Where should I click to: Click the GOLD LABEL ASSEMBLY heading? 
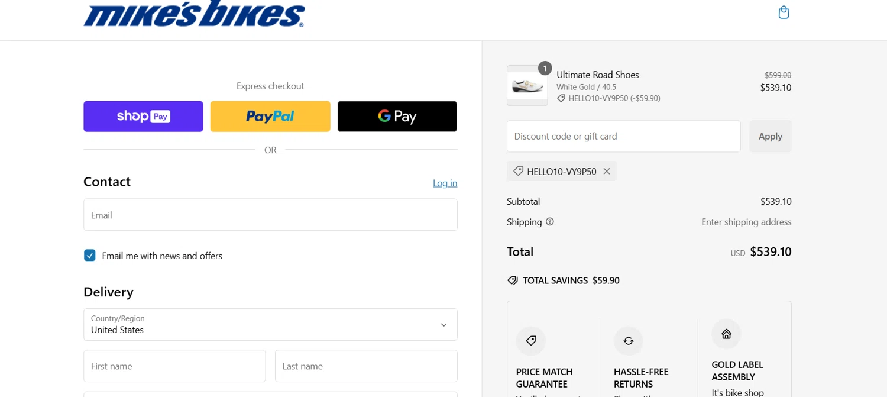737,371
